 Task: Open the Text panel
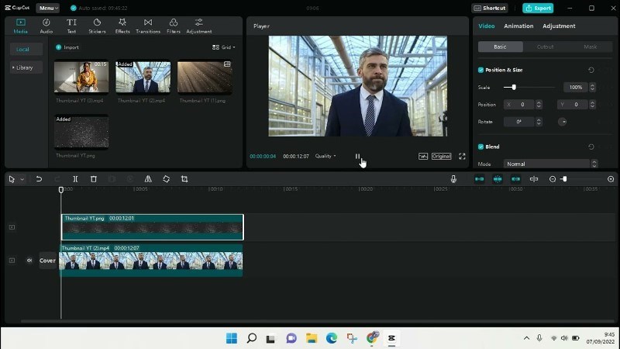[71, 26]
